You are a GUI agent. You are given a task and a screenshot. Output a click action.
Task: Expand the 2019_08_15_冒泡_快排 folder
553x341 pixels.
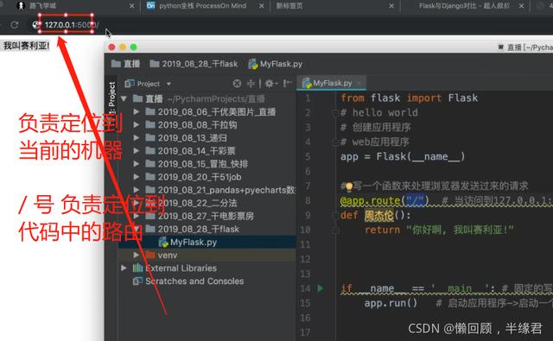point(137,164)
